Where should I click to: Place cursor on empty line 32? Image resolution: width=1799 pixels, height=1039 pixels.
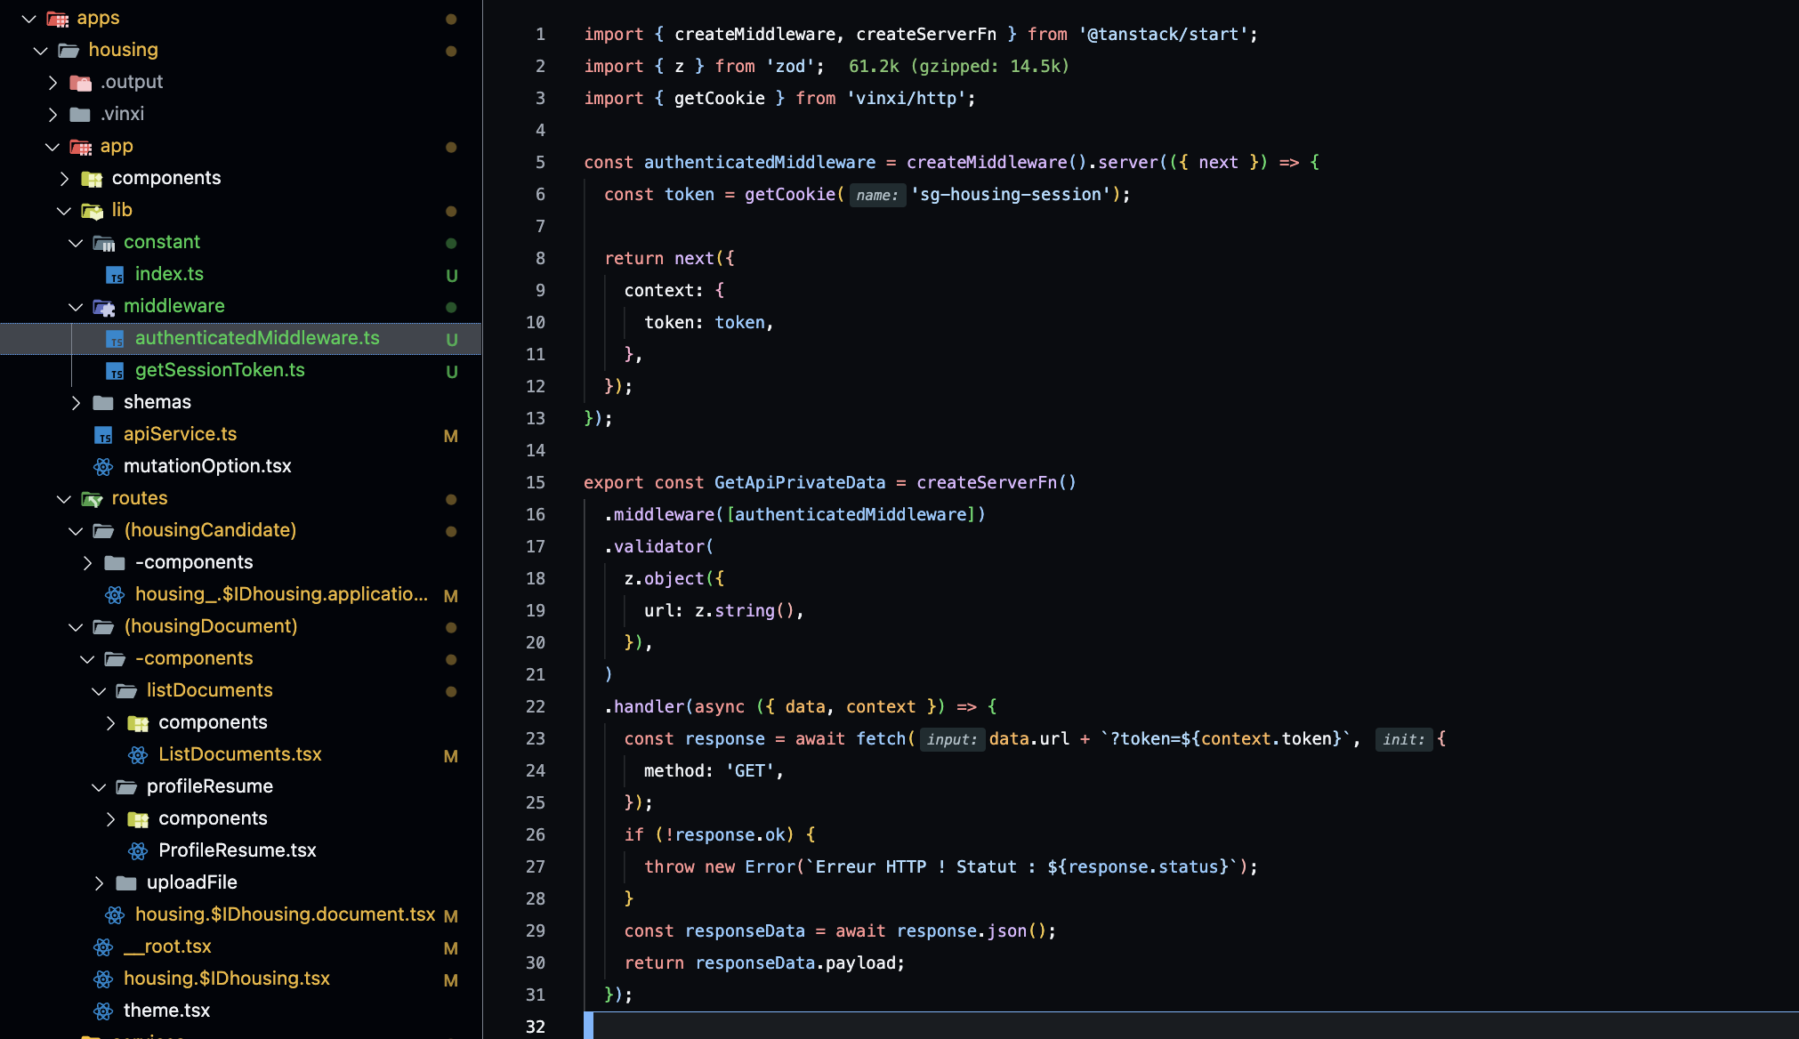point(1192,1026)
